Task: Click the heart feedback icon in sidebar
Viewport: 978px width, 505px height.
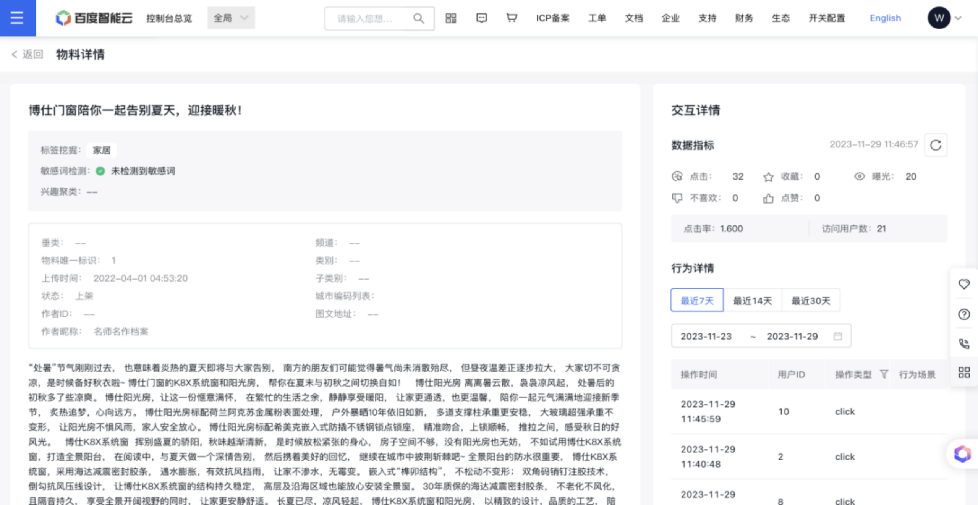Action: [x=964, y=284]
